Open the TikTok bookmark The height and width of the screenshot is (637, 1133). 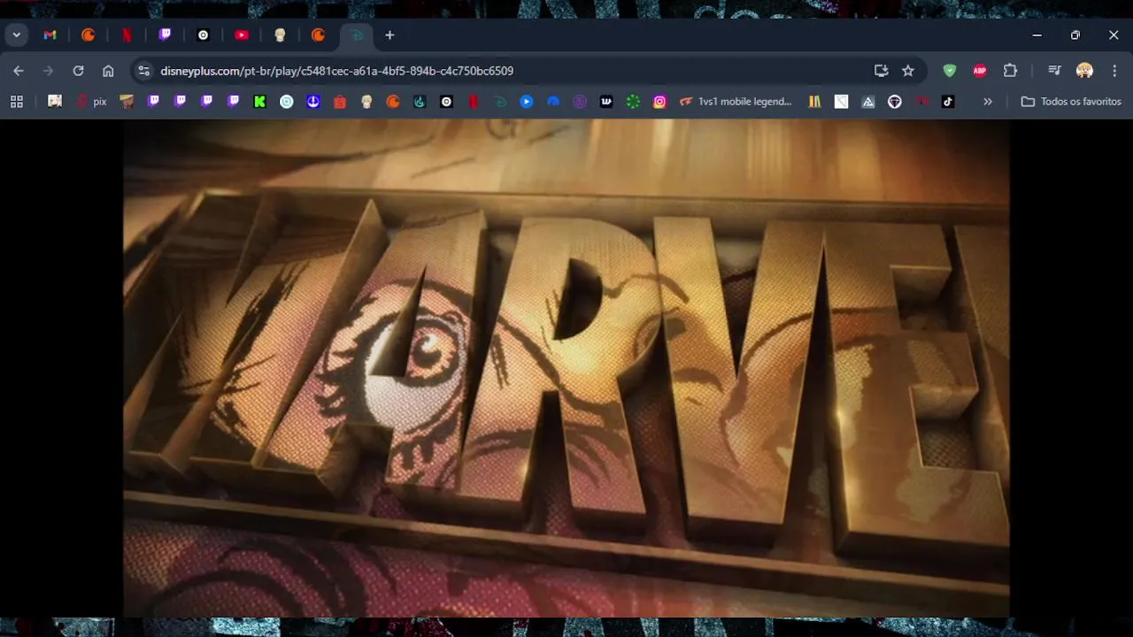[948, 102]
